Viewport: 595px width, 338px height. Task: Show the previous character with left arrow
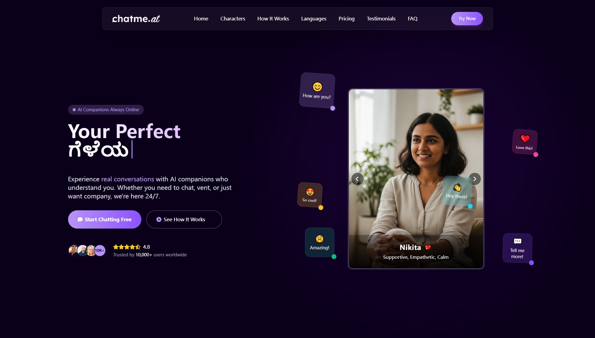[357, 179]
